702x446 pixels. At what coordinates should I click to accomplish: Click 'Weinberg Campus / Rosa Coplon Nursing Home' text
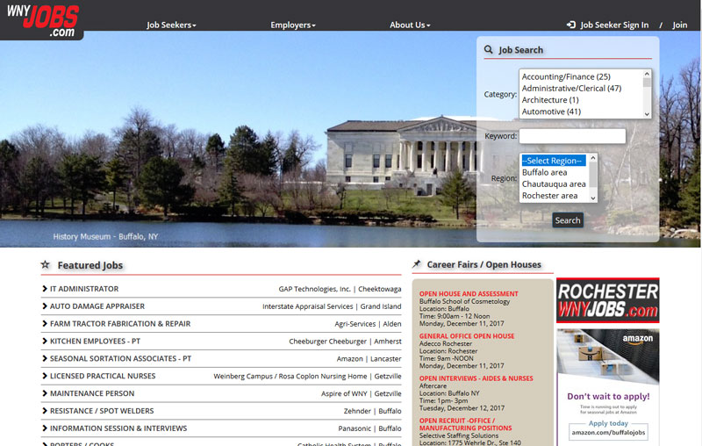[x=290, y=377]
